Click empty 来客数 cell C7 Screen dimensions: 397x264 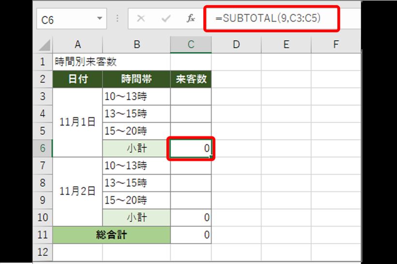pyautogui.click(x=191, y=166)
